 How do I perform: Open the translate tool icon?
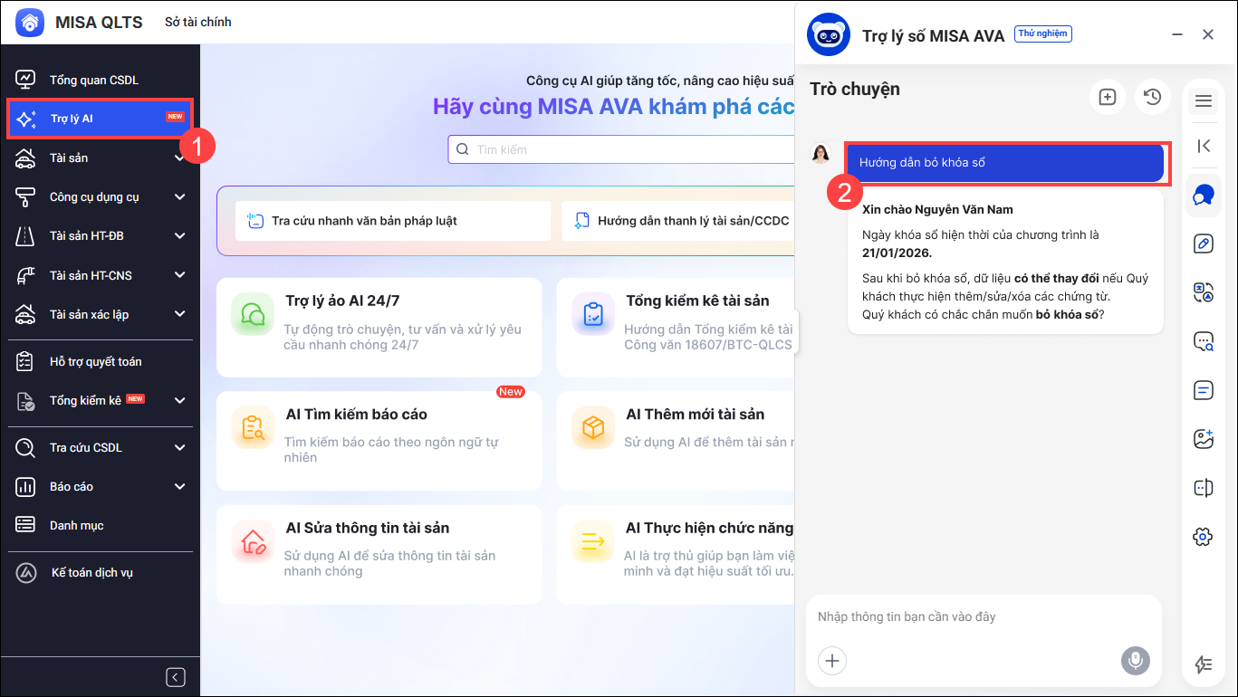[x=1204, y=292]
